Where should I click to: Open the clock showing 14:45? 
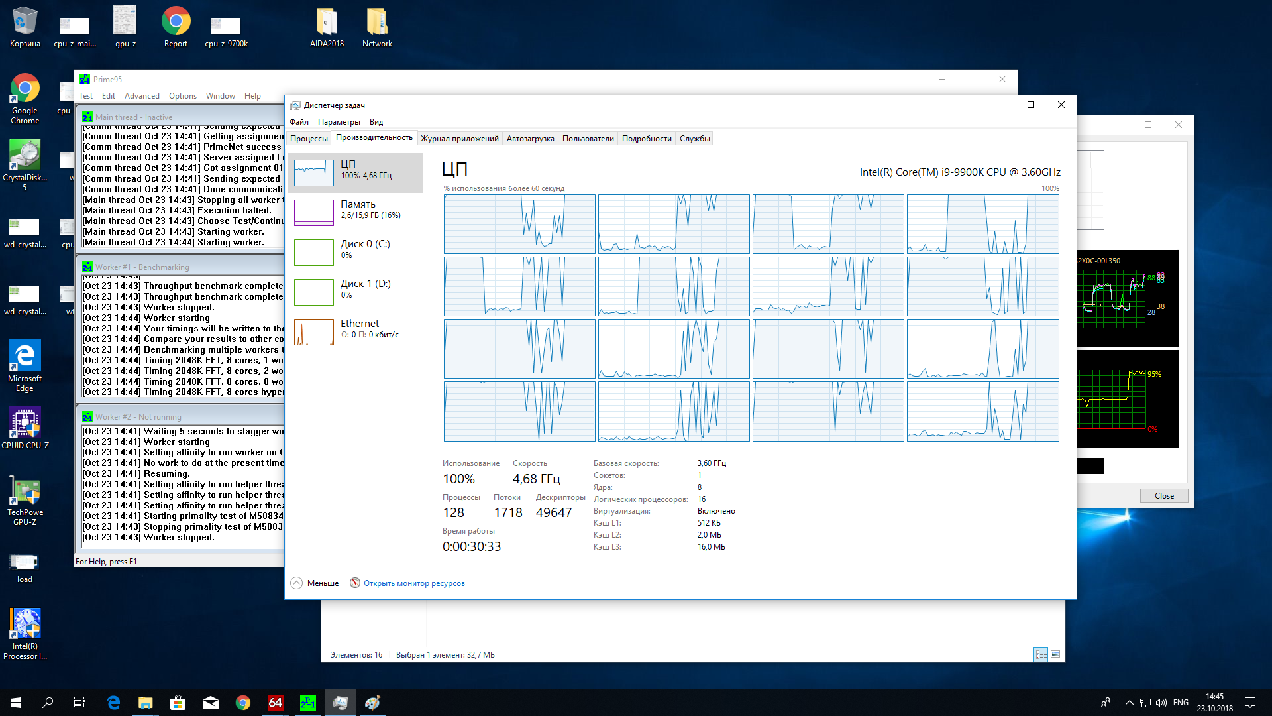tap(1215, 703)
